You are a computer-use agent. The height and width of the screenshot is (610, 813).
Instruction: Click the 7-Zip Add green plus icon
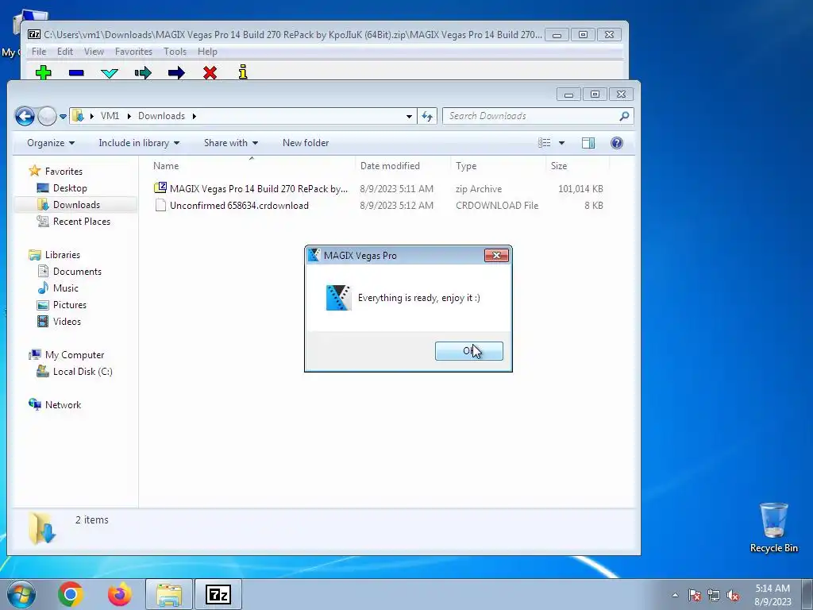coord(44,72)
